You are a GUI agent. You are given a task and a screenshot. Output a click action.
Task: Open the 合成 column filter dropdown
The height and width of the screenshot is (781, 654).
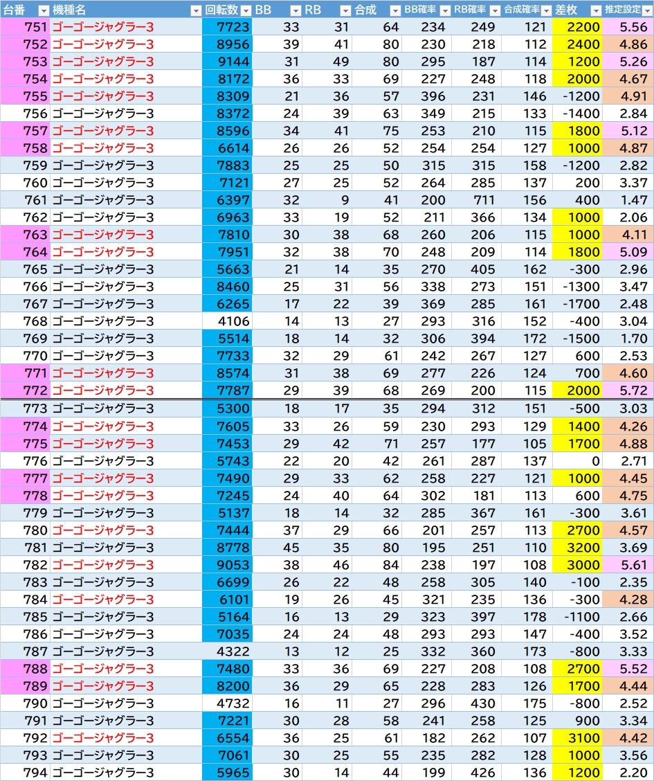(395, 10)
